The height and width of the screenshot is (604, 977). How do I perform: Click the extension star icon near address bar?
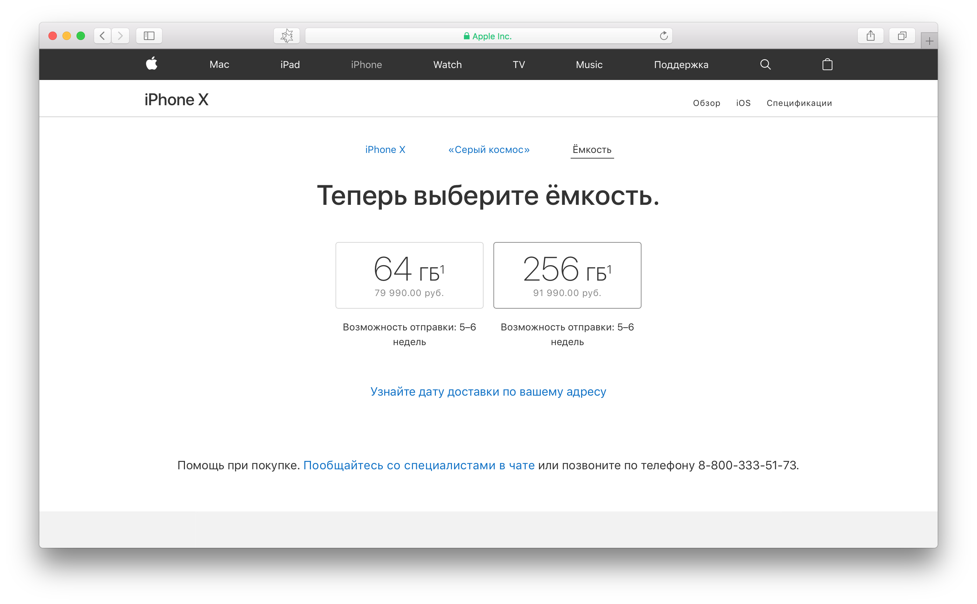click(286, 36)
